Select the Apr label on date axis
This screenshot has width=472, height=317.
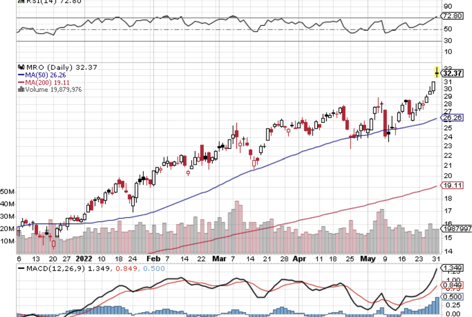tap(300, 258)
